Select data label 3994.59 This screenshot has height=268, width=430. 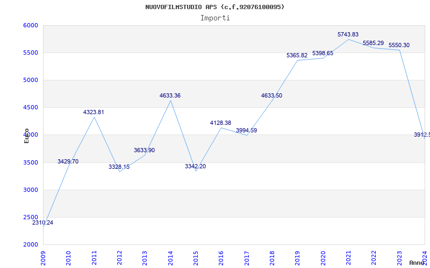(x=246, y=130)
